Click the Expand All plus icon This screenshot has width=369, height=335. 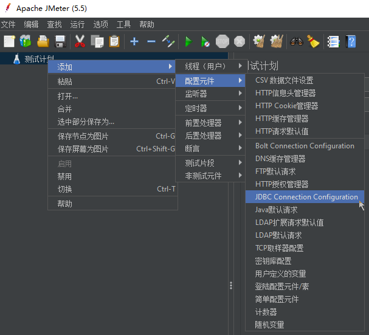(x=134, y=41)
